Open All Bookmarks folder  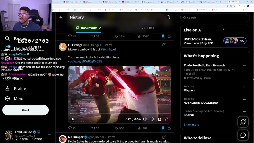tap(248, 10)
